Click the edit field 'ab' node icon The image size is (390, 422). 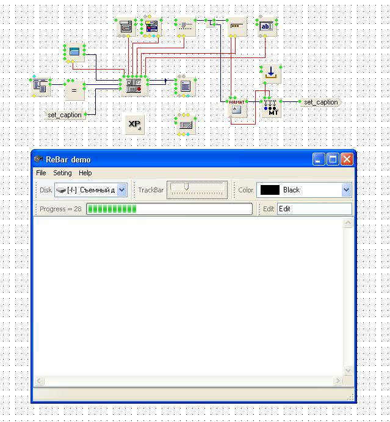coord(267,27)
